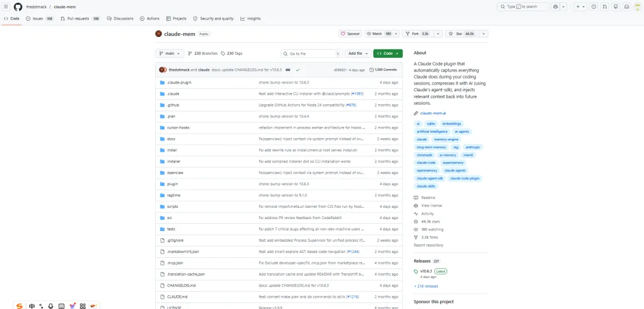
Task: Open the create new plus menu
Action: coord(580,7)
